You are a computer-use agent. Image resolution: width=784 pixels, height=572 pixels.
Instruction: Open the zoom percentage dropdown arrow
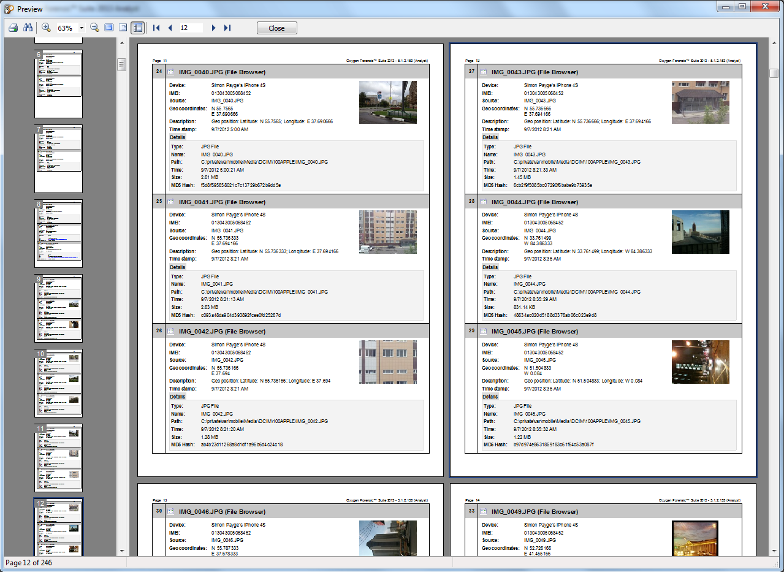82,28
